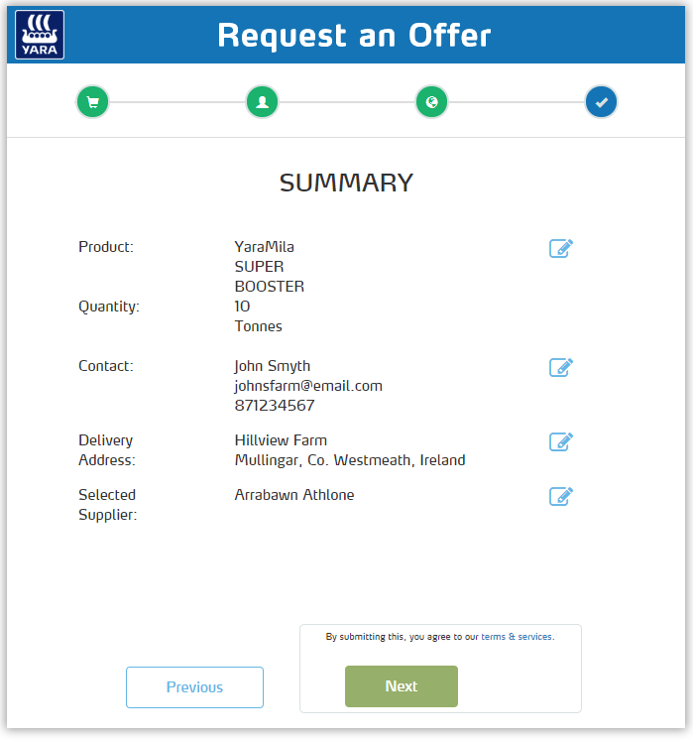Click the SUMMARY heading
The image size is (693, 740).
point(346,183)
